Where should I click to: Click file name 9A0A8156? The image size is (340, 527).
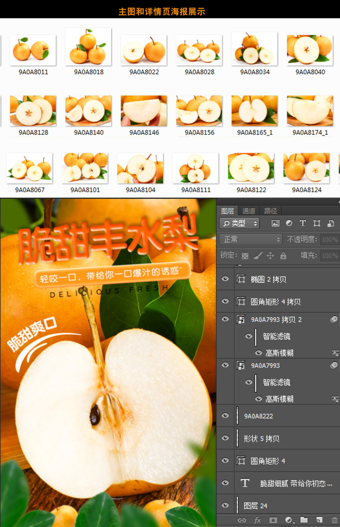pos(199,132)
